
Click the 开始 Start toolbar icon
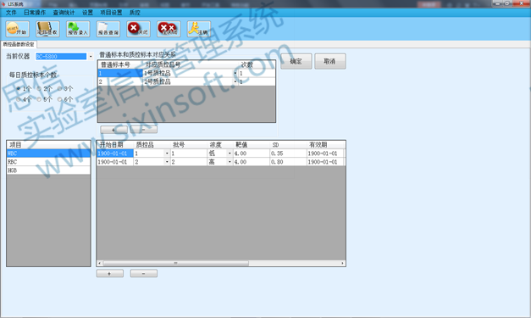pyautogui.click(x=17, y=29)
